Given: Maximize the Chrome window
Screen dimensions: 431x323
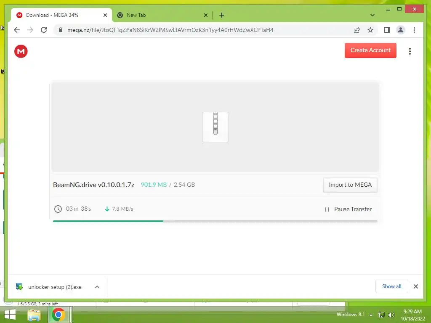Looking at the screenshot, I should [399, 9].
